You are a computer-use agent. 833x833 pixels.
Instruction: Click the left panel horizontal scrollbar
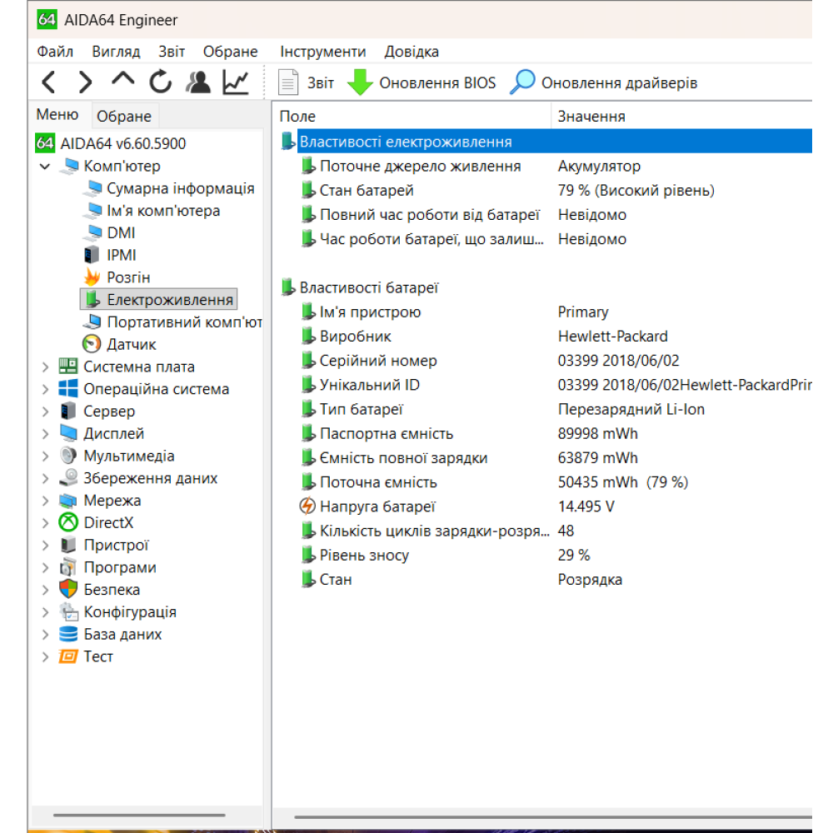[139, 816]
